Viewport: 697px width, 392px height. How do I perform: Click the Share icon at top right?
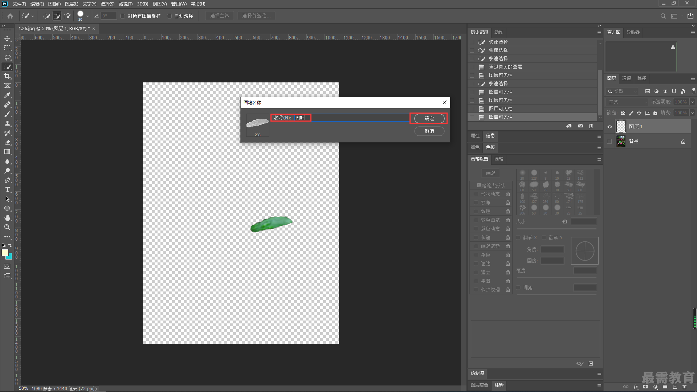690,16
